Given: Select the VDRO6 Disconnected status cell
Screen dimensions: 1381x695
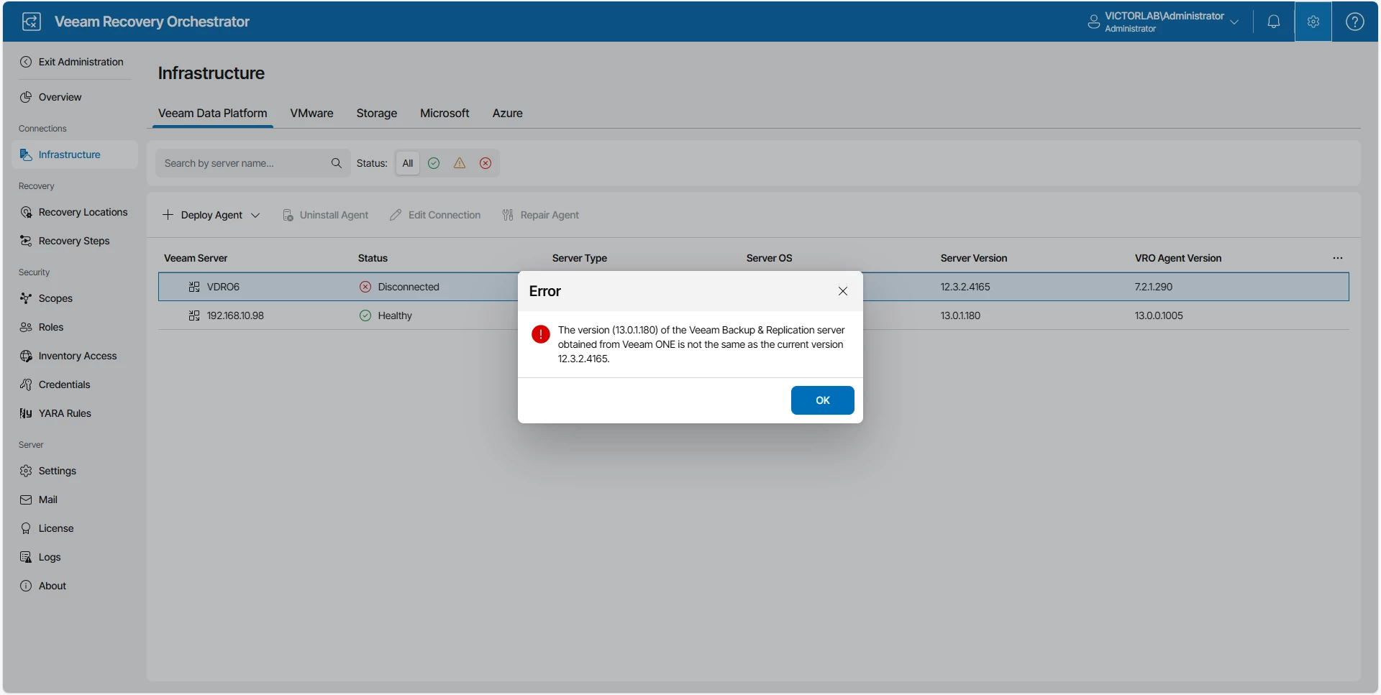Looking at the screenshot, I should pyautogui.click(x=399, y=287).
